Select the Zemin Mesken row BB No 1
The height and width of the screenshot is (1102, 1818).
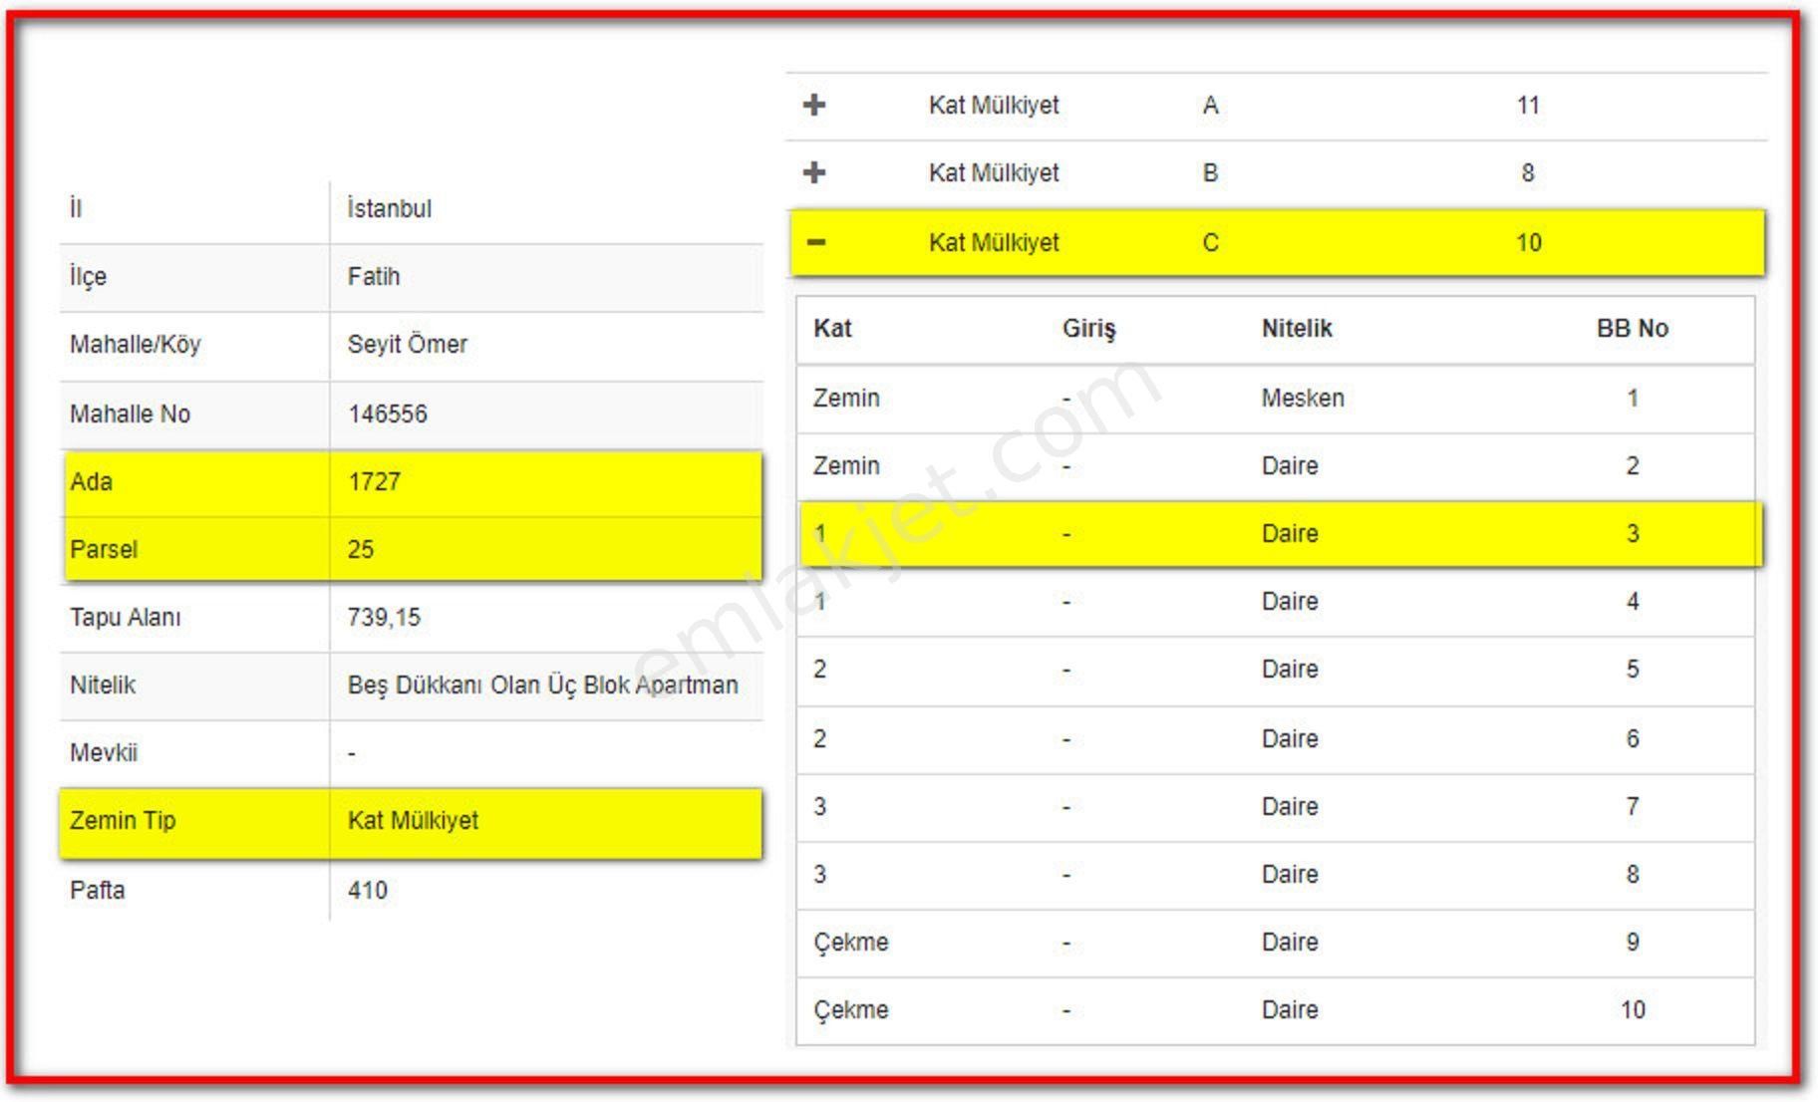(1275, 399)
